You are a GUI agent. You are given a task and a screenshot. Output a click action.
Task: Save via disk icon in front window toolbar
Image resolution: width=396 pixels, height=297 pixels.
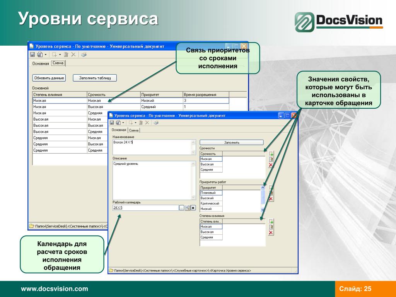point(112,123)
